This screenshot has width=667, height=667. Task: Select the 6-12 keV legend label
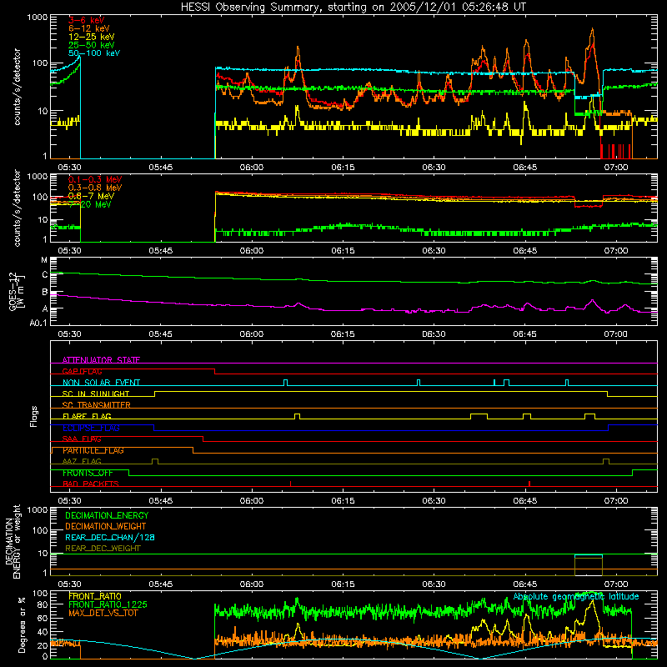pyautogui.click(x=89, y=28)
